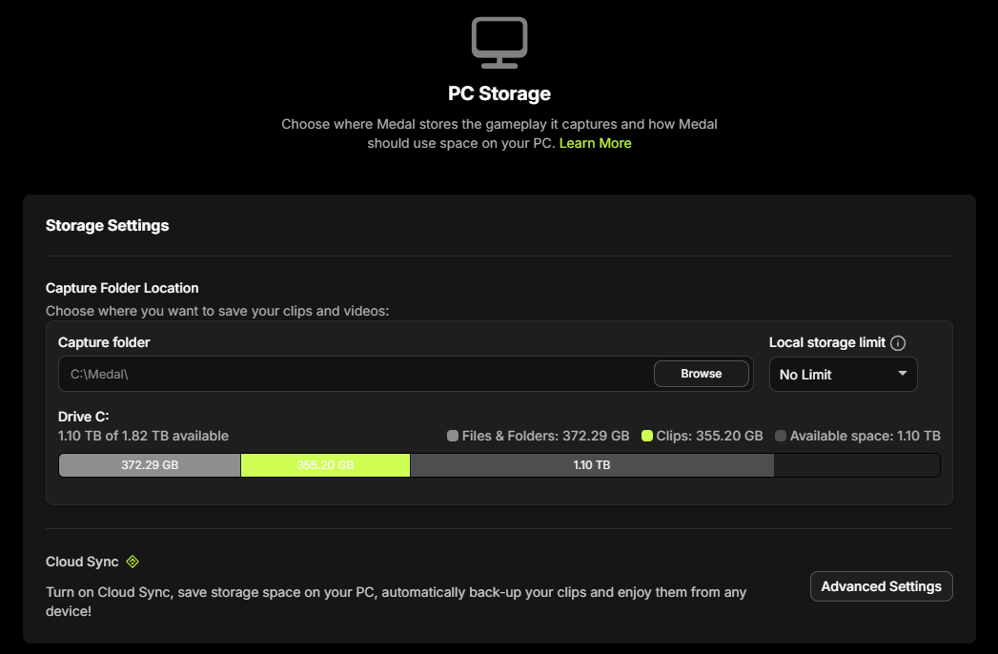
Task: Click the Storage Settings heading
Action: tap(107, 225)
